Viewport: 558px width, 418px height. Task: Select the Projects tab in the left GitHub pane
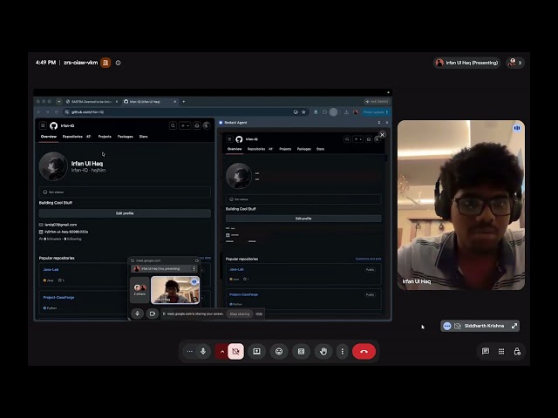pyautogui.click(x=105, y=137)
